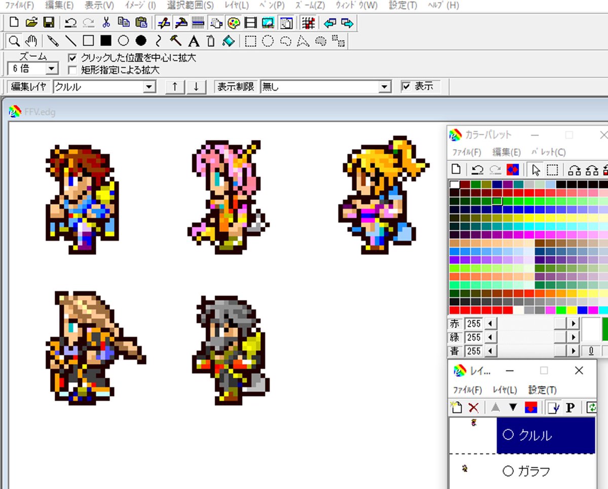Add new layer in layer window
Screen dimensions: 608x489
tap(457, 407)
